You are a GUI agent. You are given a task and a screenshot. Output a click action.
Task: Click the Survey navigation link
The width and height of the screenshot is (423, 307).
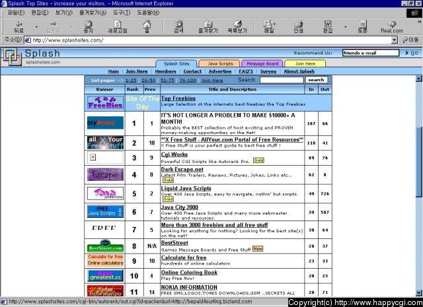(268, 71)
